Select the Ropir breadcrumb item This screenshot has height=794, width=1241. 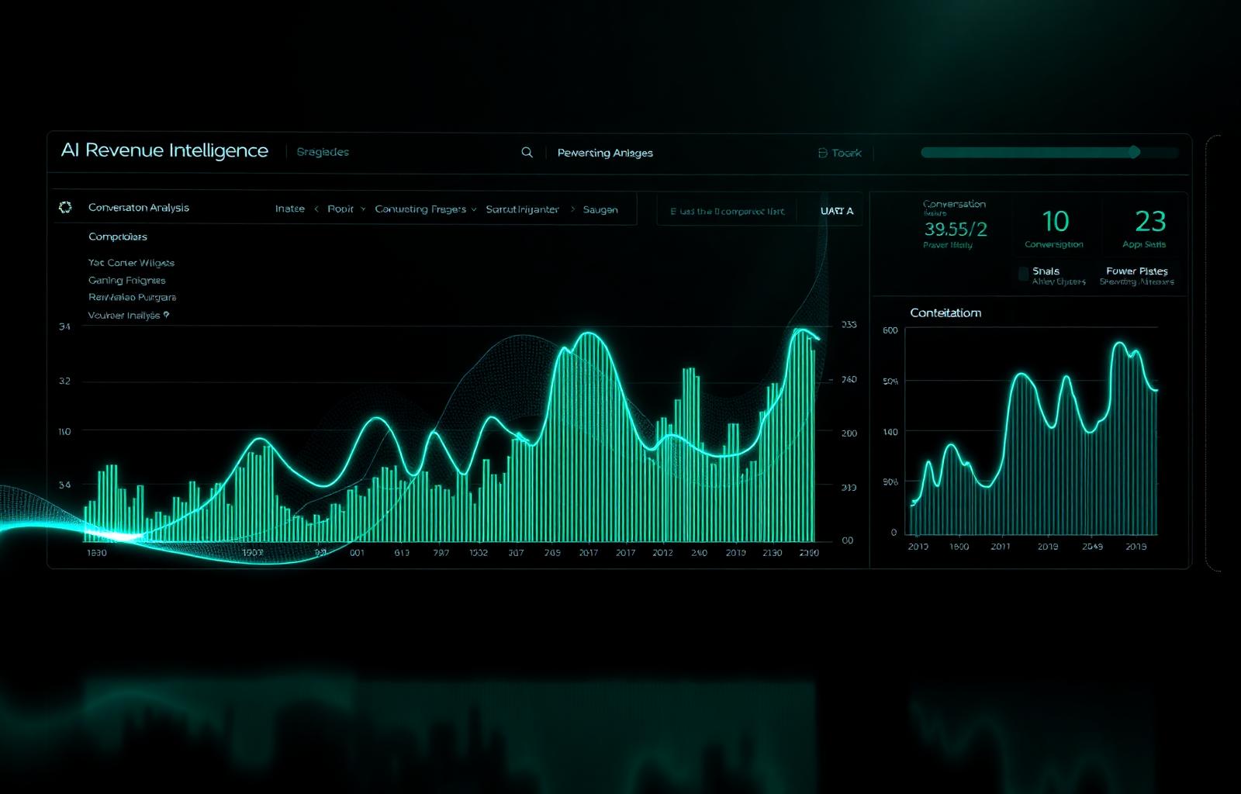coord(340,209)
